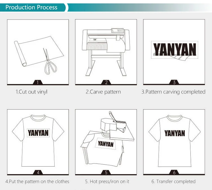Click the number 3 step badge
The image size is (212, 190).
pos(174,82)
